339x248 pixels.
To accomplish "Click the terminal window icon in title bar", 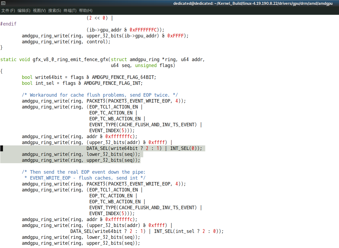I will (x=3, y=3).
